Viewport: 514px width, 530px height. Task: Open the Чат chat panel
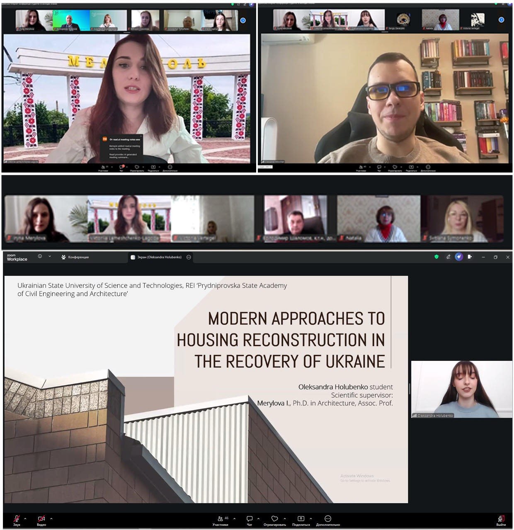(250, 519)
